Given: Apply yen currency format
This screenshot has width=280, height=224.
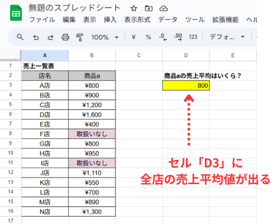Looking at the screenshot, I should pyautogui.click(x=133, y=37).
